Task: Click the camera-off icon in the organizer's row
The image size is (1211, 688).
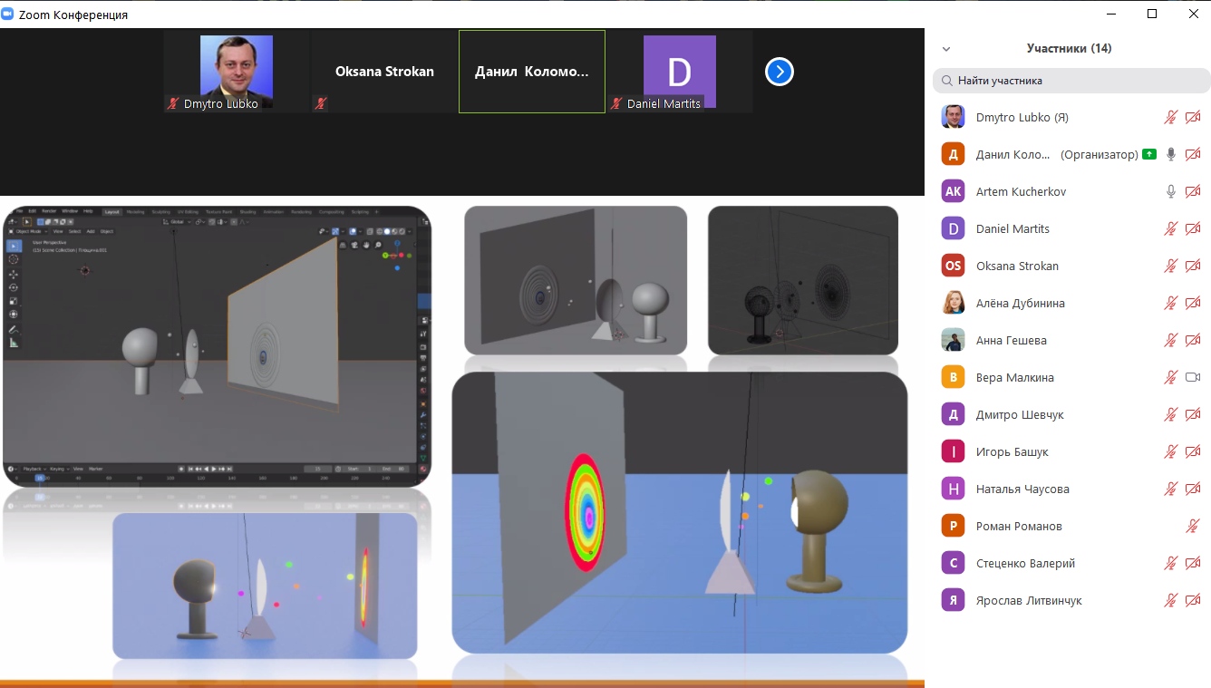Action: (x=1193, y=154)
